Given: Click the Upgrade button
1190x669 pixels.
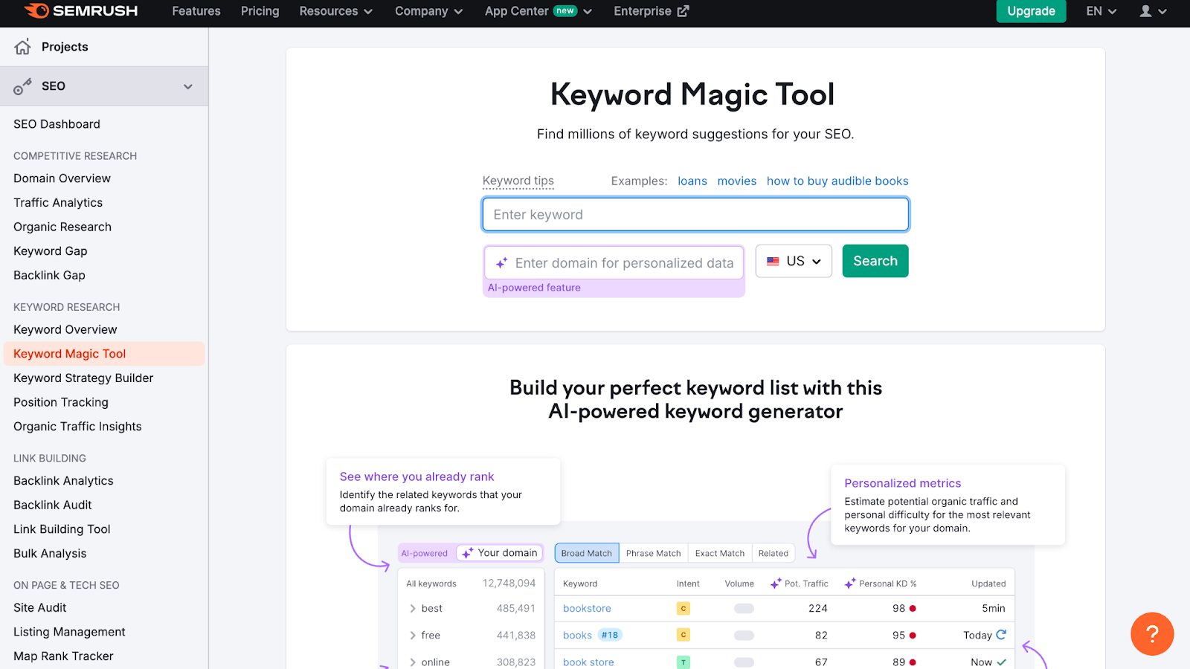Looking at the screenshot, I should [1031, 11].
